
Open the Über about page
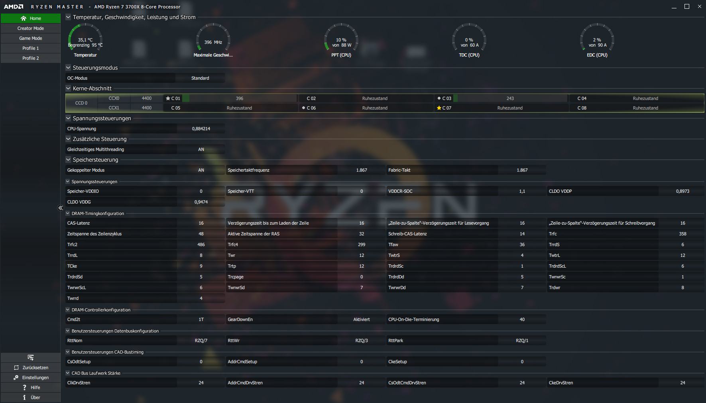click(31, 397)
